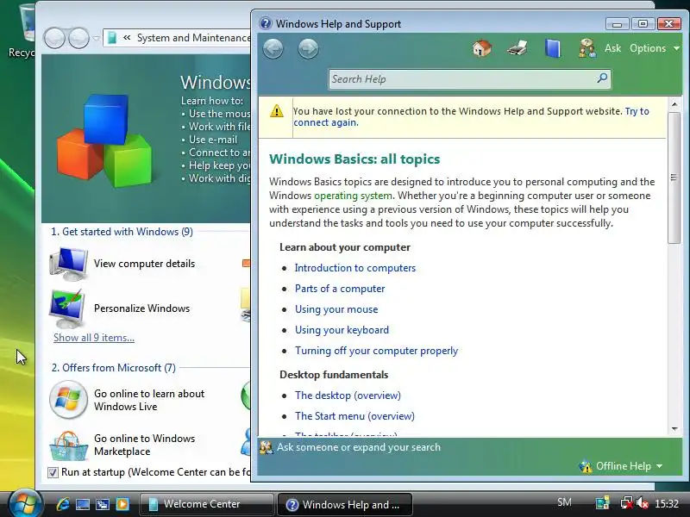The height and width of the screenshot is (517, 690).
Task: Open recent pages dropdown in Welcome Center
Action: (97, 38)
